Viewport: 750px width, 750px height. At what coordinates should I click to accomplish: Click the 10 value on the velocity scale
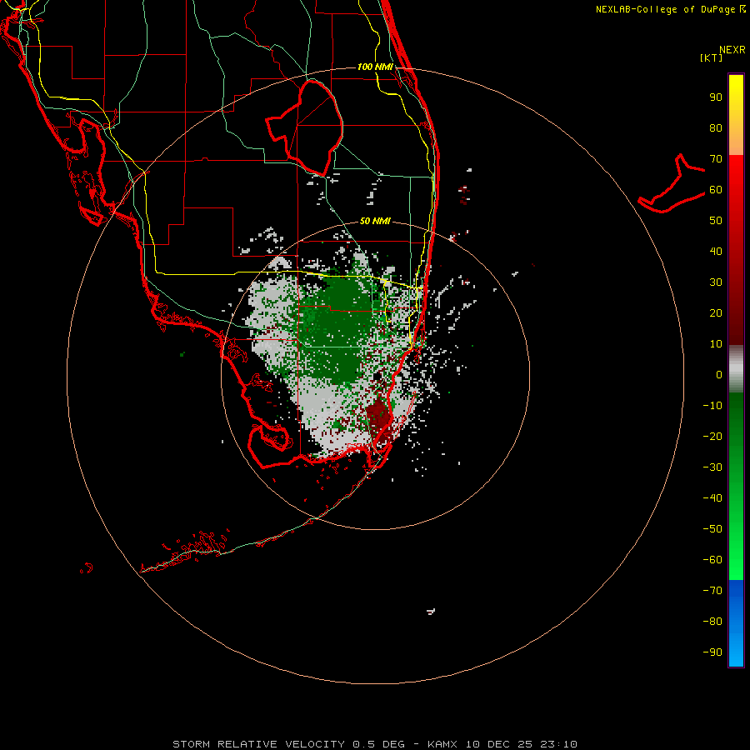point(716,344)
